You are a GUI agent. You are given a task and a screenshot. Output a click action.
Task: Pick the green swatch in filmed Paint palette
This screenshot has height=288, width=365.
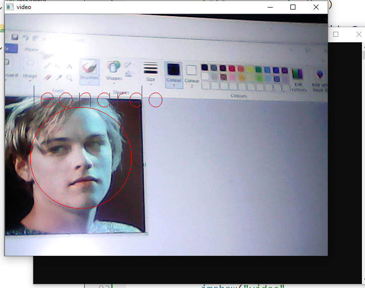(259, 69)
